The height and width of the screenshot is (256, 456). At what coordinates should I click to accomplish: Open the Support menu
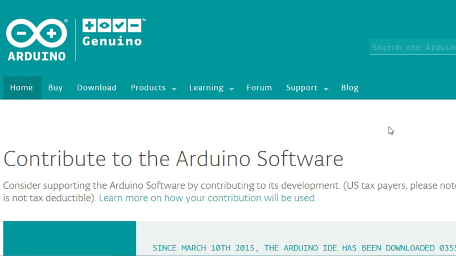tap(302, 88)
